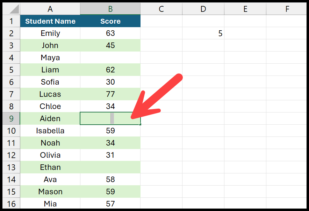Click the fill handle on Aiden's selected cell
Viewport: 309px width, 211px height.
coord(140,124)
